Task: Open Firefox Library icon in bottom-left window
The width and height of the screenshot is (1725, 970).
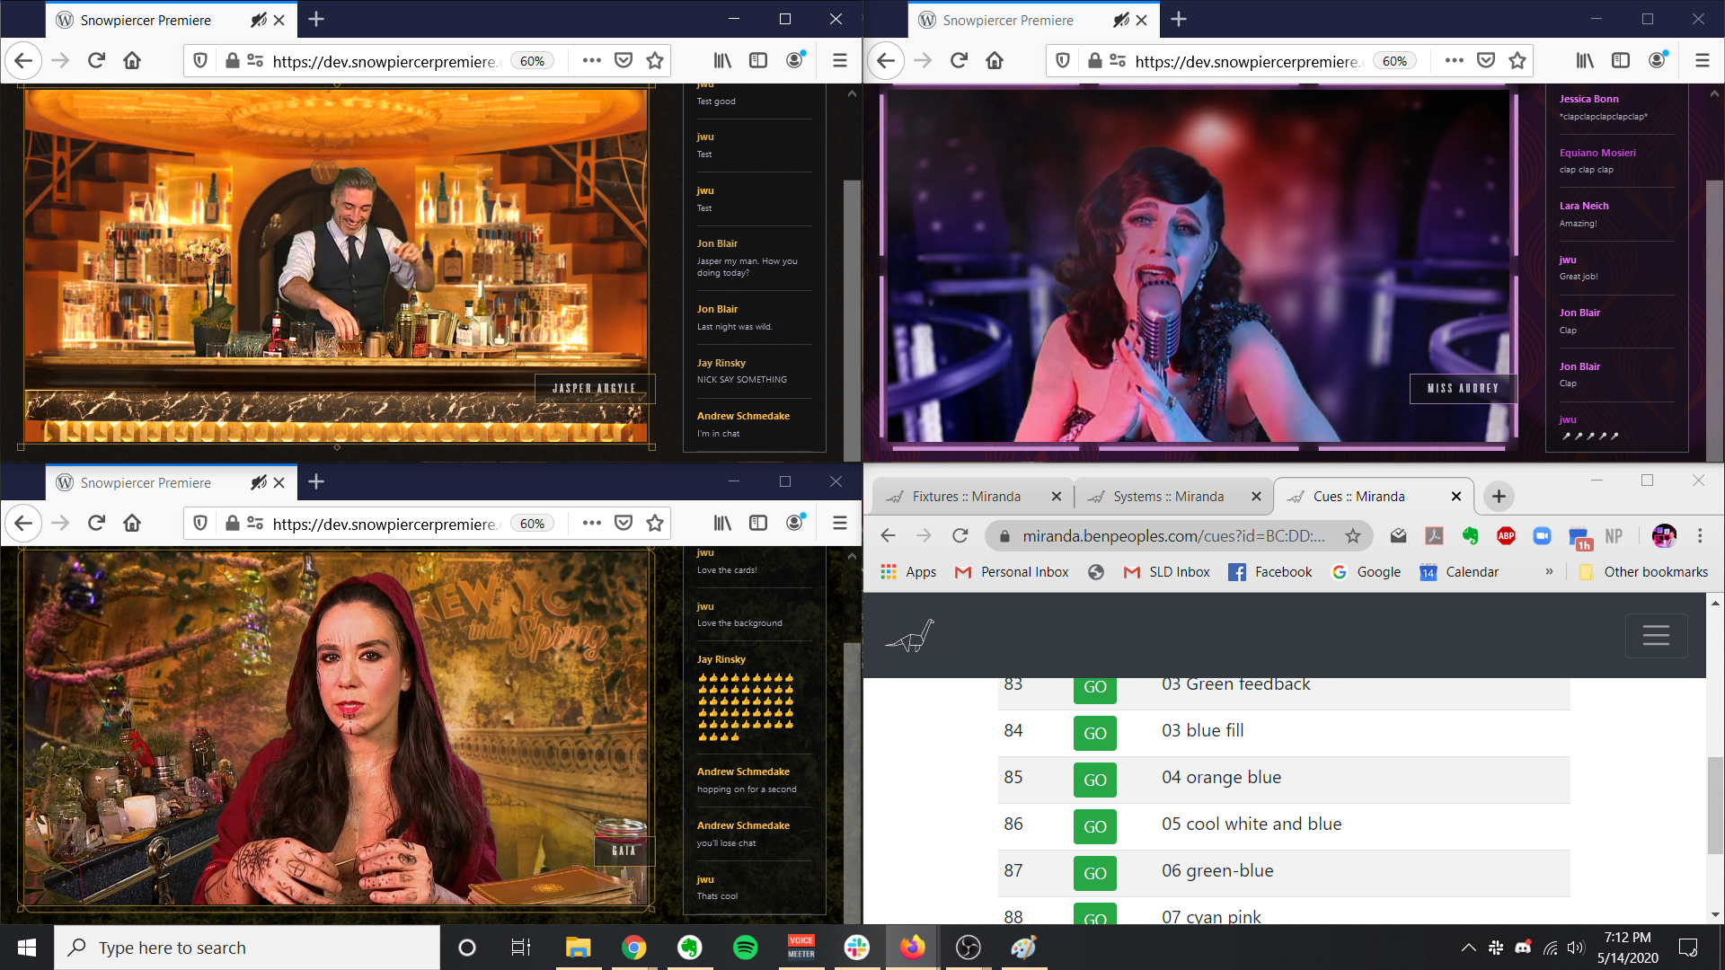Action: pos(722,523)
